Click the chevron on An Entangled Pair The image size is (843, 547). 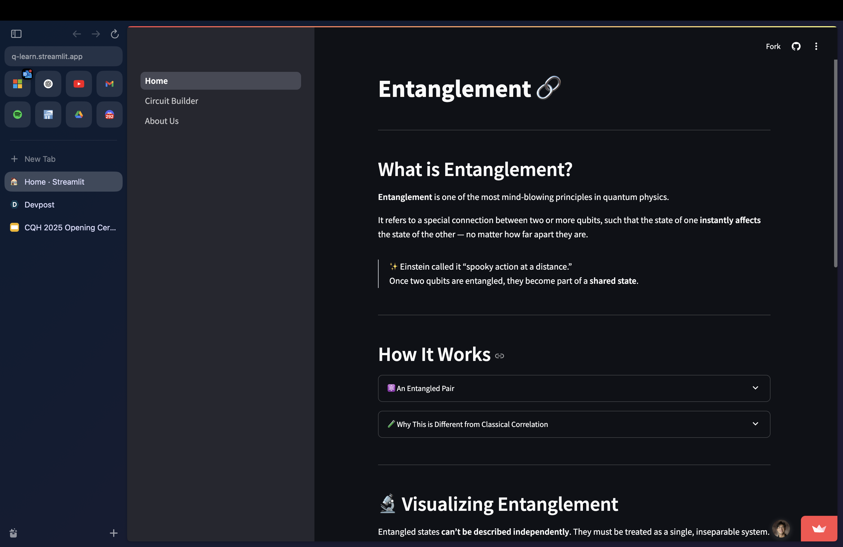pyautogui.click(x=755, y=388)
